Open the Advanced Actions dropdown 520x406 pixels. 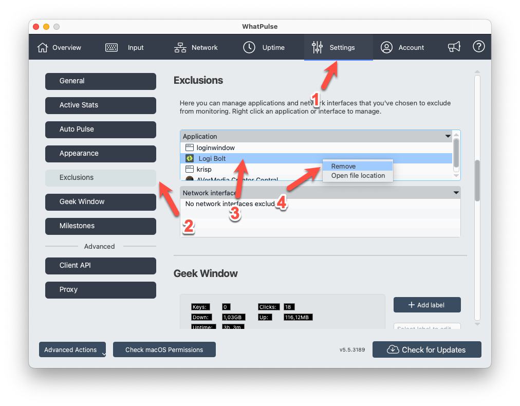click(72, 349)
